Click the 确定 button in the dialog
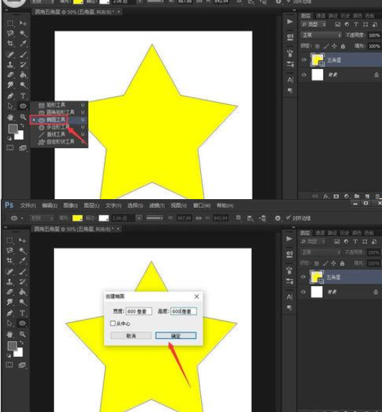The width and height of the screenshot is (382, 412). tap(176, 336)
